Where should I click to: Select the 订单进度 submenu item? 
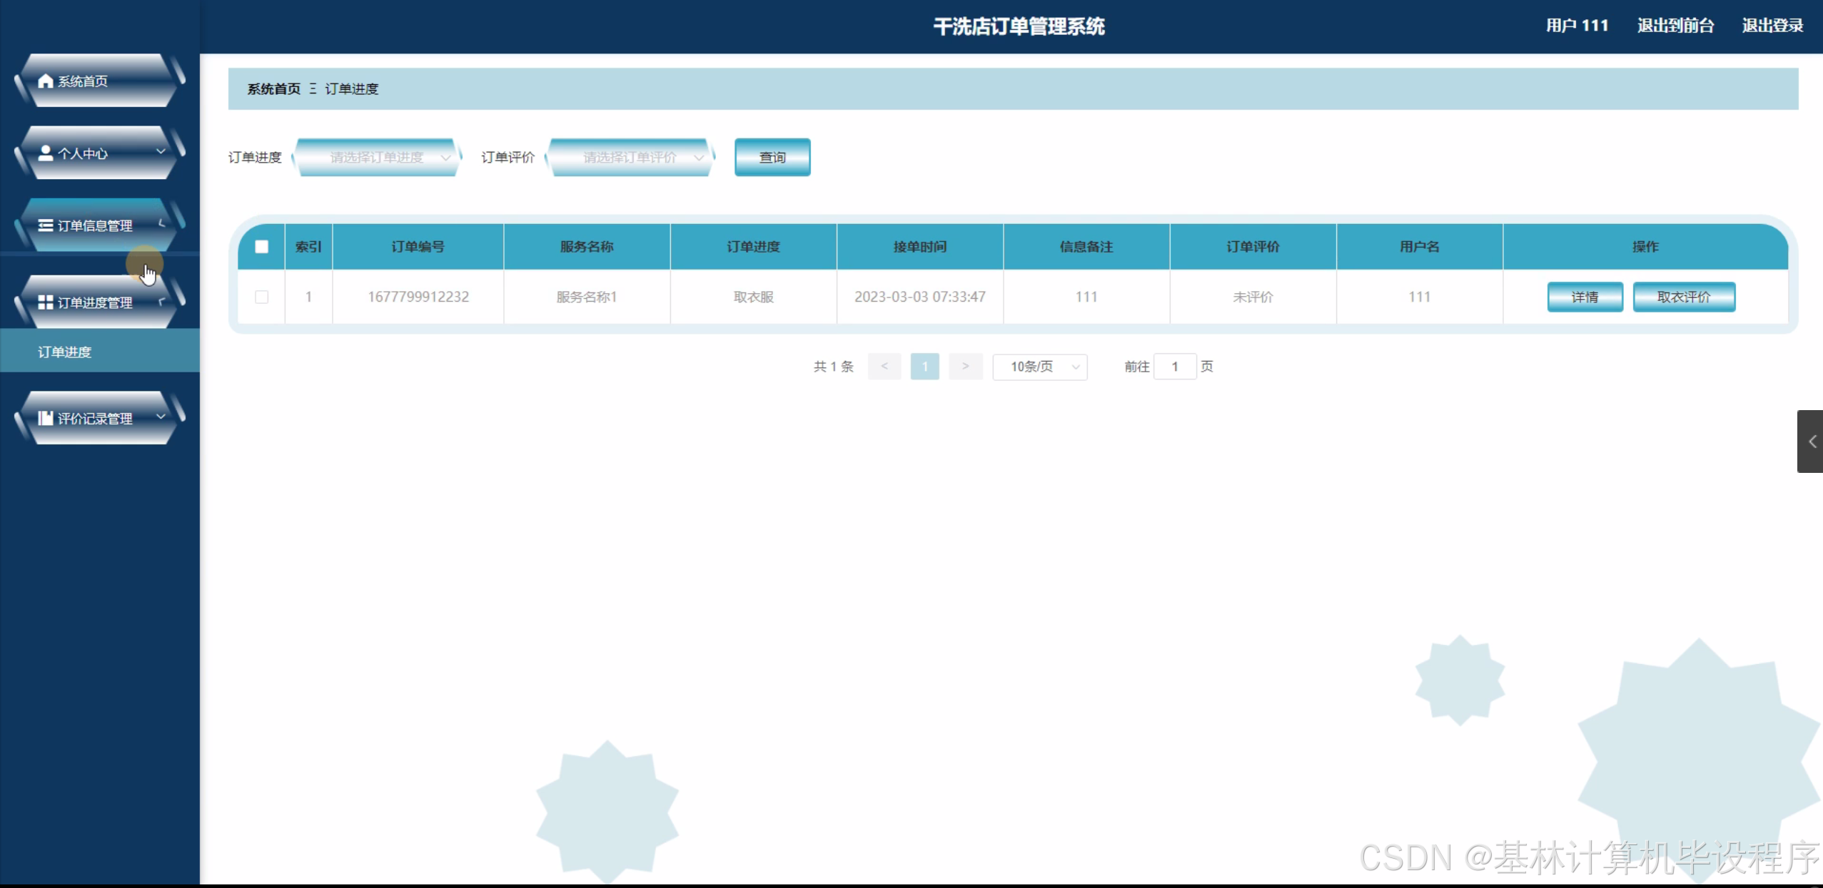65,352
